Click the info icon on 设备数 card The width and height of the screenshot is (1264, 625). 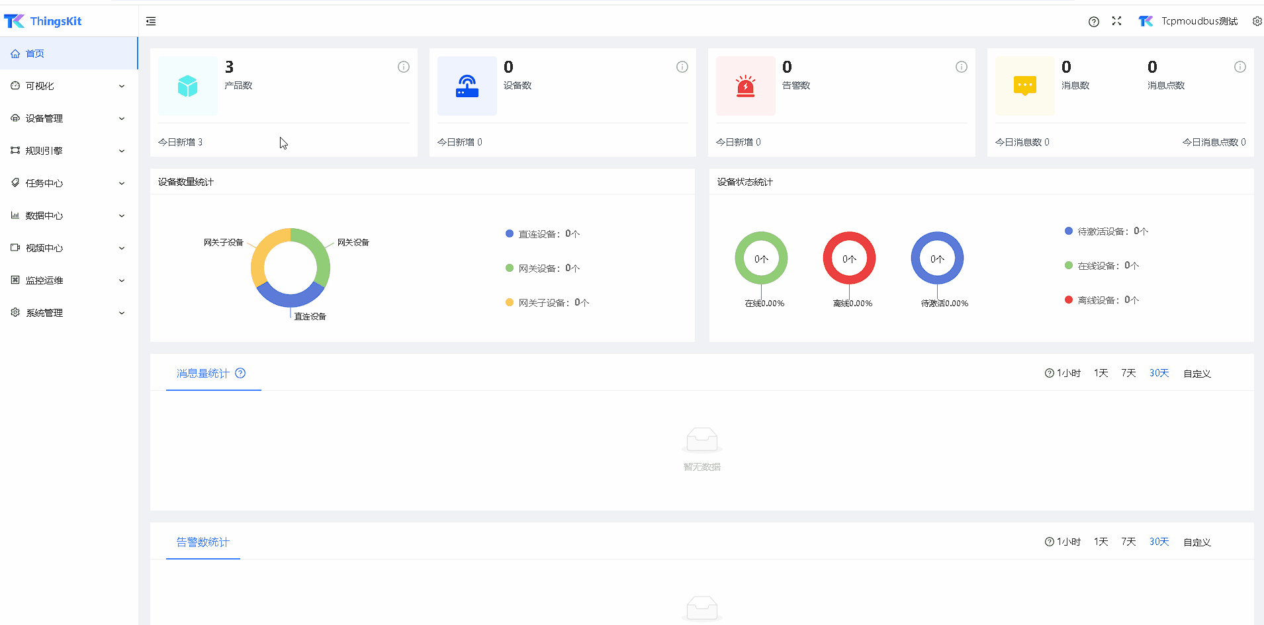click(x=682, y=67)
